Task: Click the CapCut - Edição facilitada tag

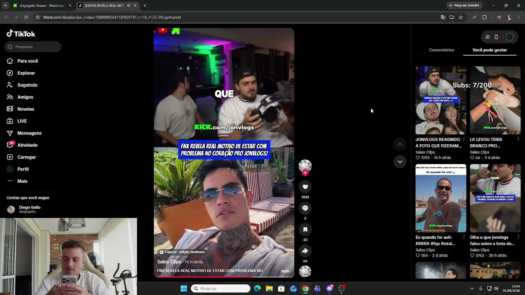Action: (x=182, y=252)
